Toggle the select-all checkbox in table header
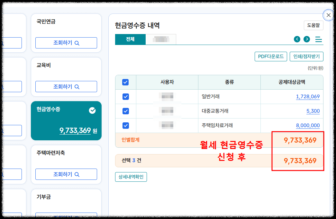Screen dimensions: 336x219 coord(126,82)
